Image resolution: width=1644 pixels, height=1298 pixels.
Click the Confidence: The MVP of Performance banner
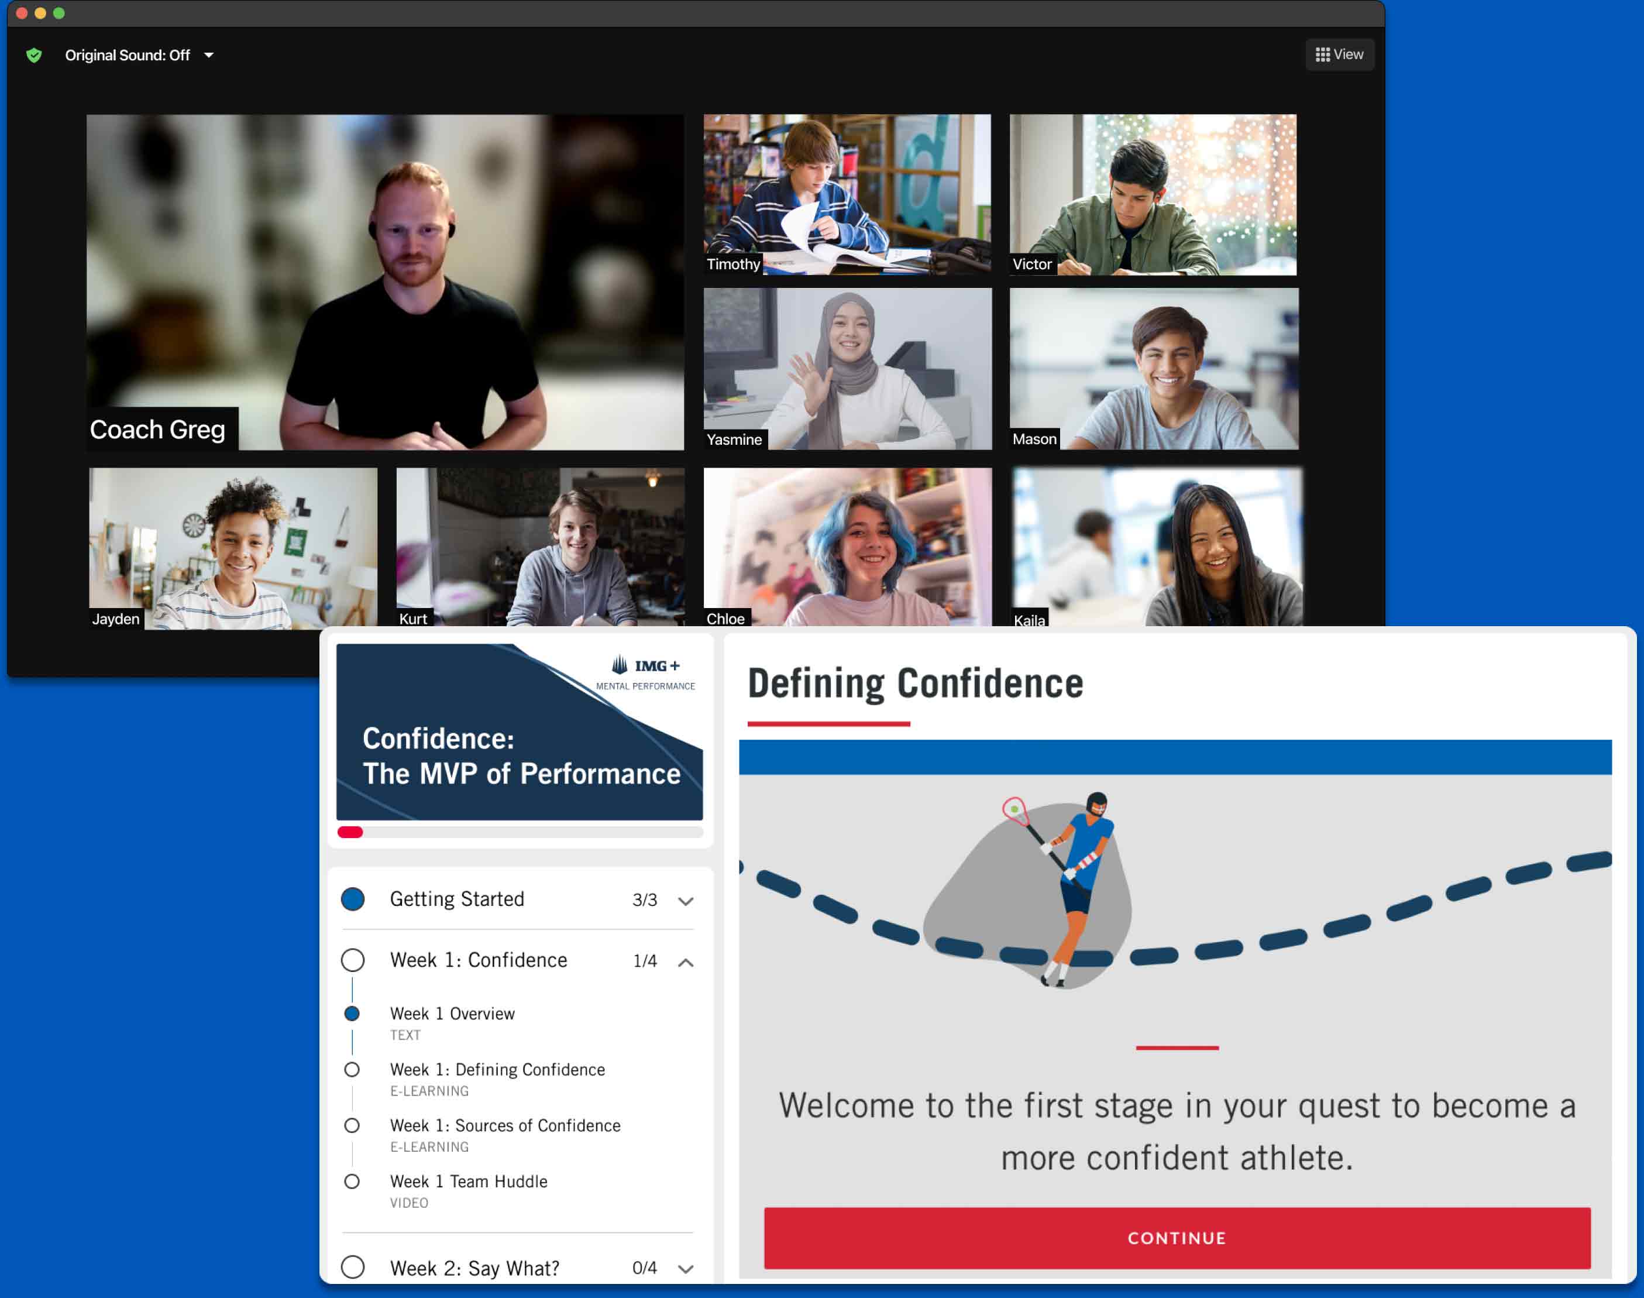tap(520, 732)
